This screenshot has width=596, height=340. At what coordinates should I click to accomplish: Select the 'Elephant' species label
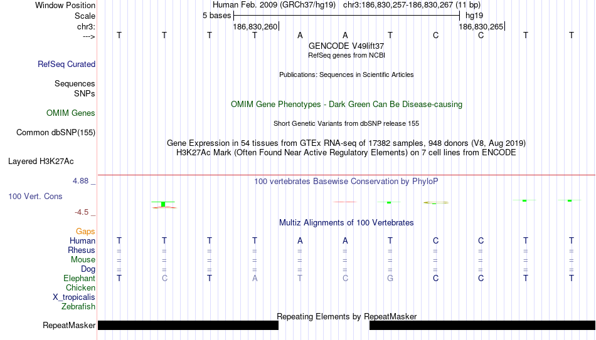click(x=79, y=279)
